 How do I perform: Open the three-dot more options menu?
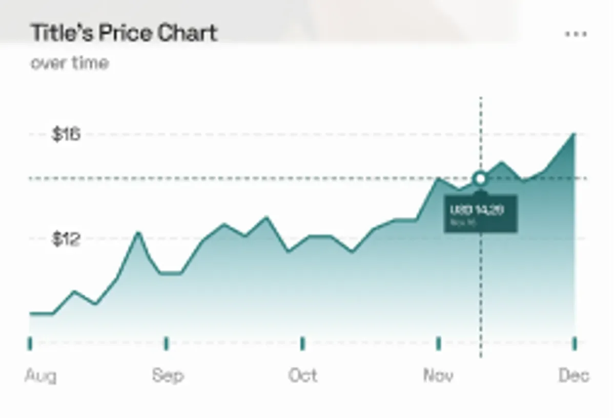[576, 34]
